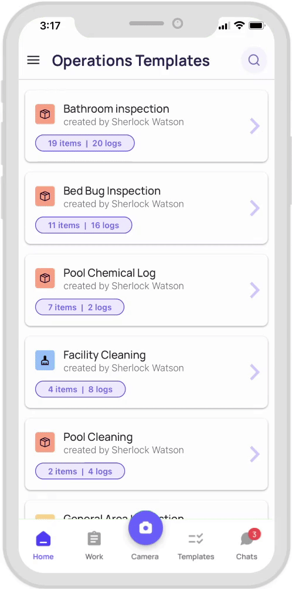The height and width of the screenshot is (589, 292).
Task: Open the Camera button
Action: click(145, 528)
